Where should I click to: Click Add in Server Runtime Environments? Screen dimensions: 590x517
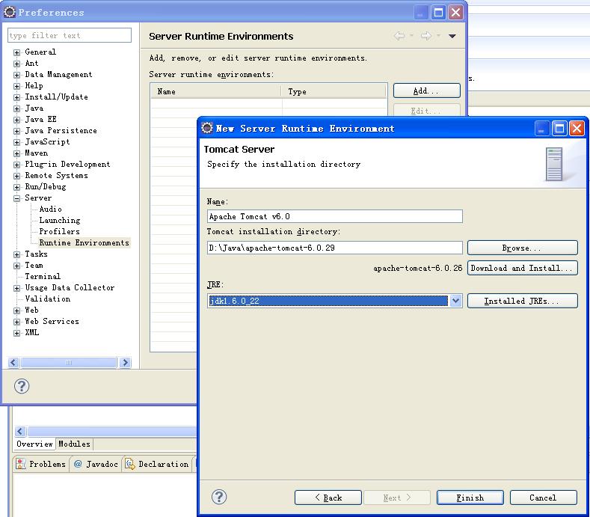(x=427, y=91)
